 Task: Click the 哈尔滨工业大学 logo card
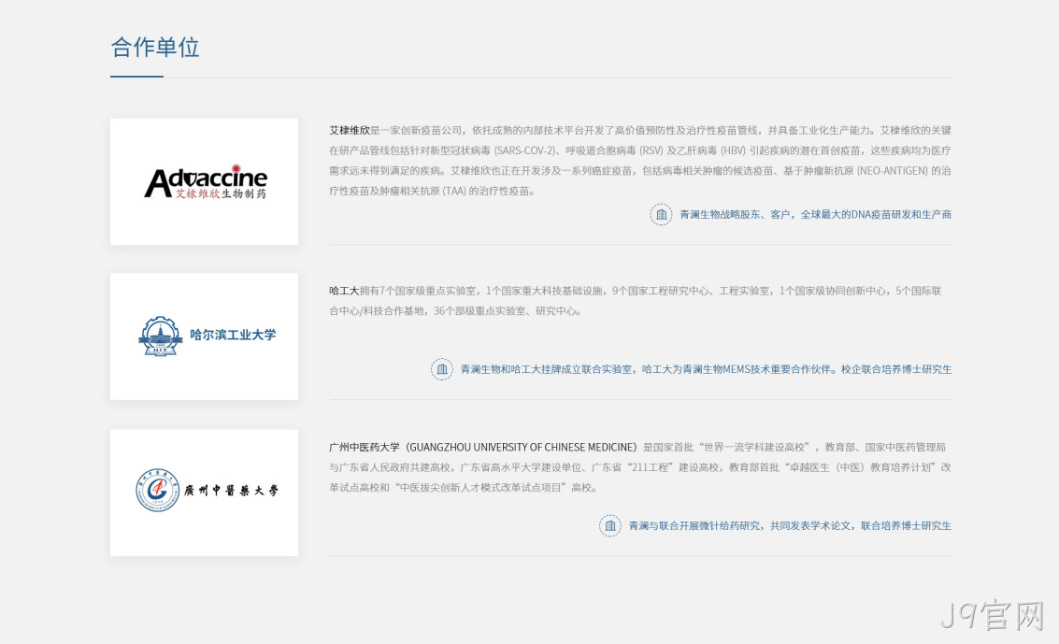point(204,336)
